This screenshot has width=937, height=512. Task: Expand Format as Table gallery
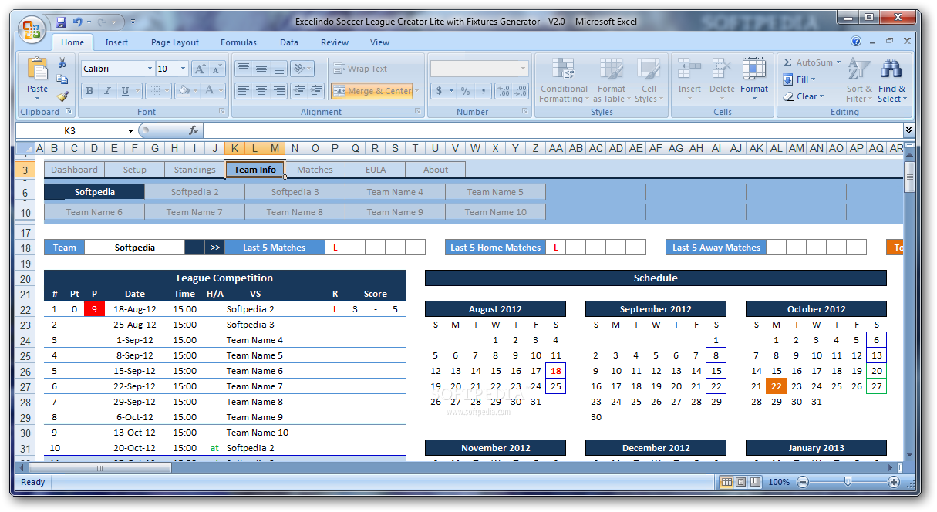612,80
